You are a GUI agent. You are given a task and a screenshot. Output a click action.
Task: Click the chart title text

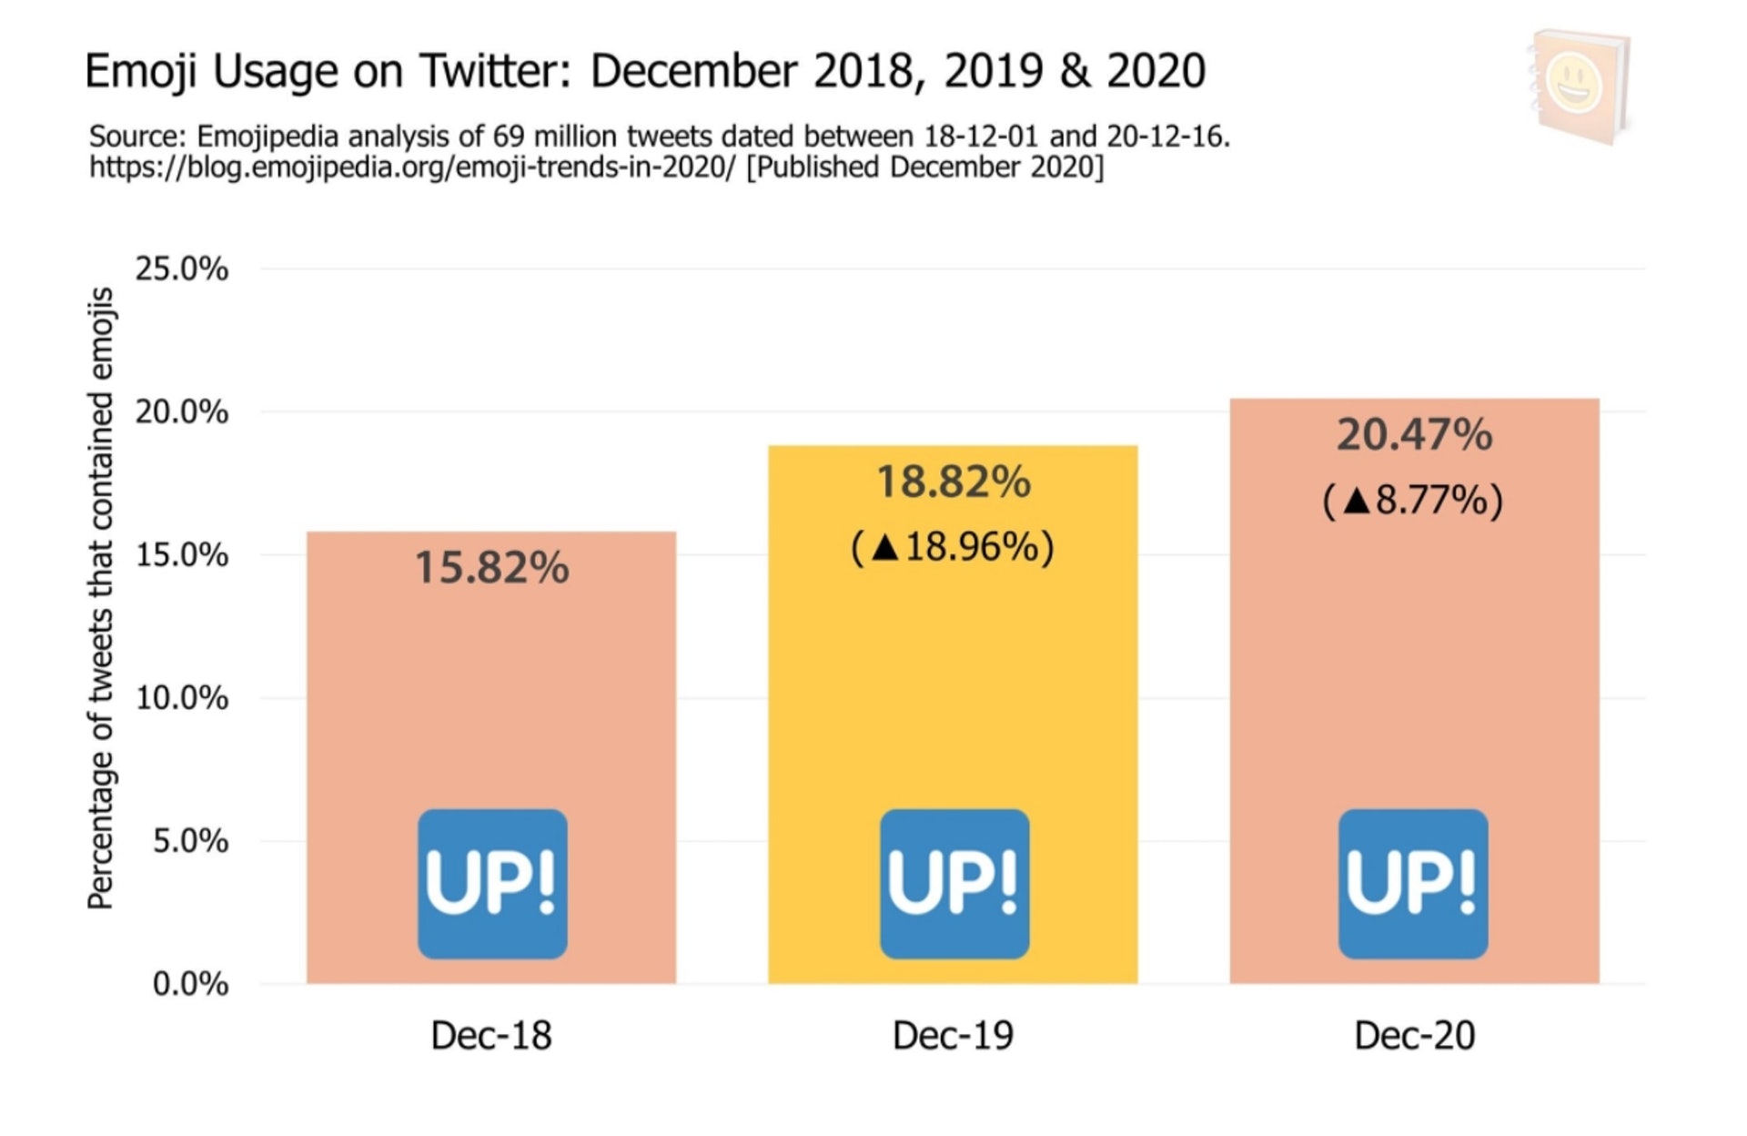645,71
